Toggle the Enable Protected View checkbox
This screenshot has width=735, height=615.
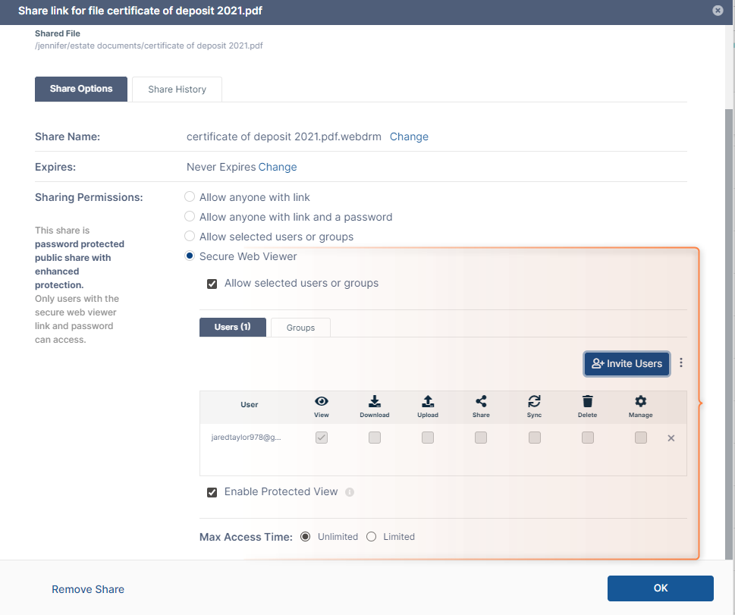212,492
